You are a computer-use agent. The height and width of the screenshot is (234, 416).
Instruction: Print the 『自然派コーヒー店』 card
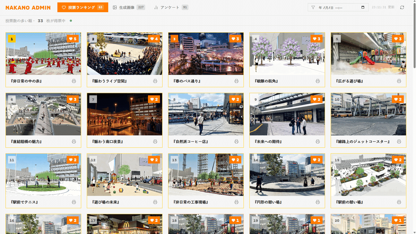click(x=236, y=142)
